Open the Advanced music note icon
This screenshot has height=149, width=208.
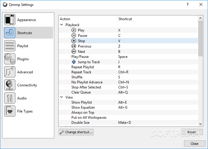point(10,72)
